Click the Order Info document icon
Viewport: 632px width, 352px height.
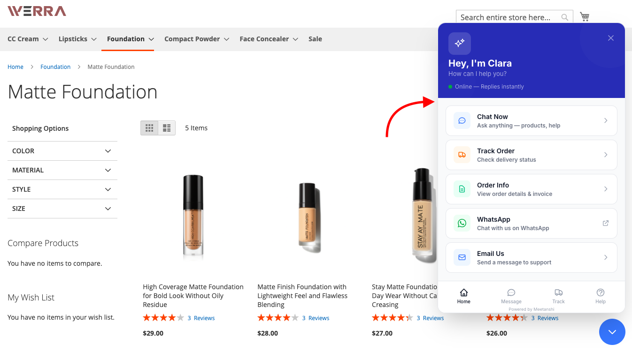462,189
